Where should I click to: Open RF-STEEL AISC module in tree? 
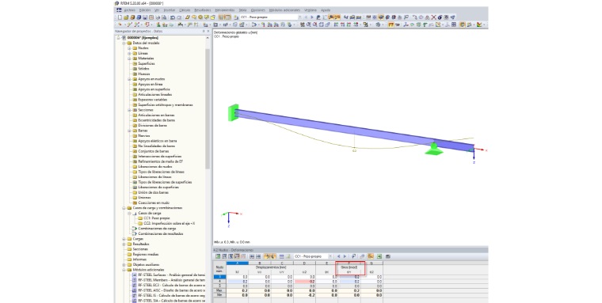(x=171, y=290)
